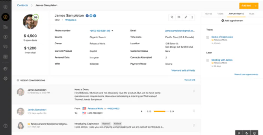Click James Sampleton link in call row
This screenshot has height=135, width=263.
[37, 110]
